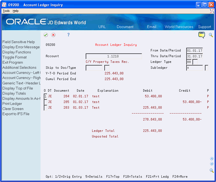Click the Subledger asterisk field
Screen dimensions: 216x182
195,68
